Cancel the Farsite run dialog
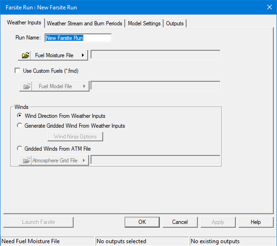The width and height of the screenshot is (277, 246). click(180, 222)
